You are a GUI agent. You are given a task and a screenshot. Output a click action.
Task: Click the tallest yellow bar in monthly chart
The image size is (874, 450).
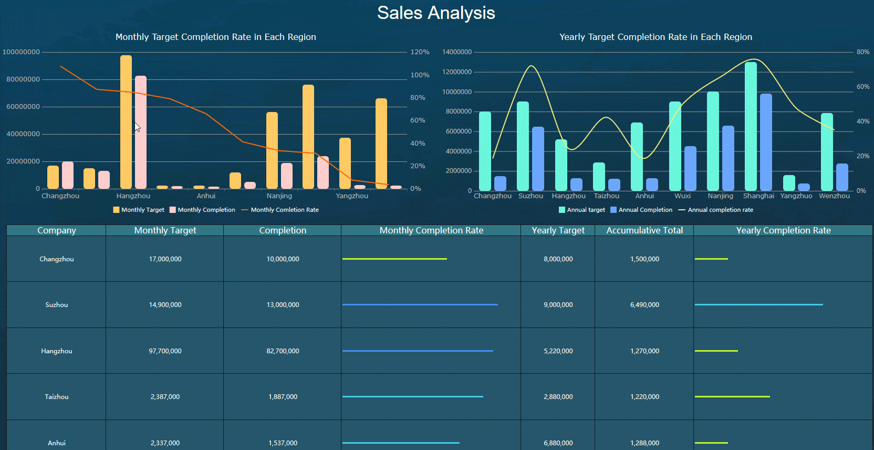(126, 122)
